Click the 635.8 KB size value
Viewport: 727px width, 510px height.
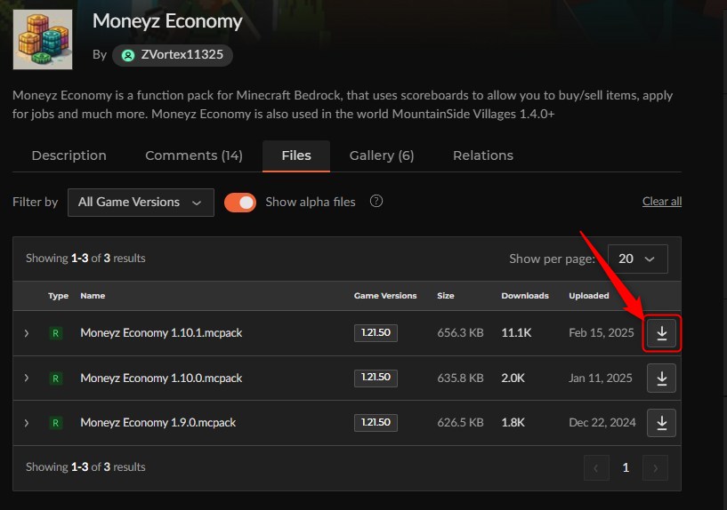[x=460, y=379]
